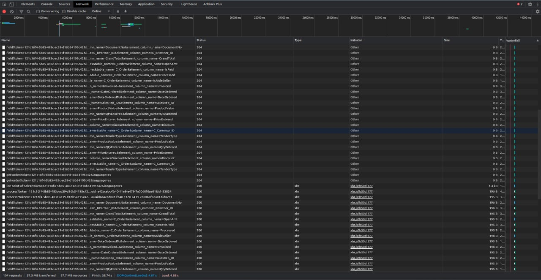541x280 pixels.
Task: Open xhr.js?b50d:177 link in 200 ProductValue row
Action: point(361,264)
